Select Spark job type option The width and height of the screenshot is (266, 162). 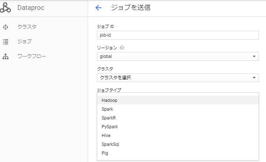tap(178, 109)
